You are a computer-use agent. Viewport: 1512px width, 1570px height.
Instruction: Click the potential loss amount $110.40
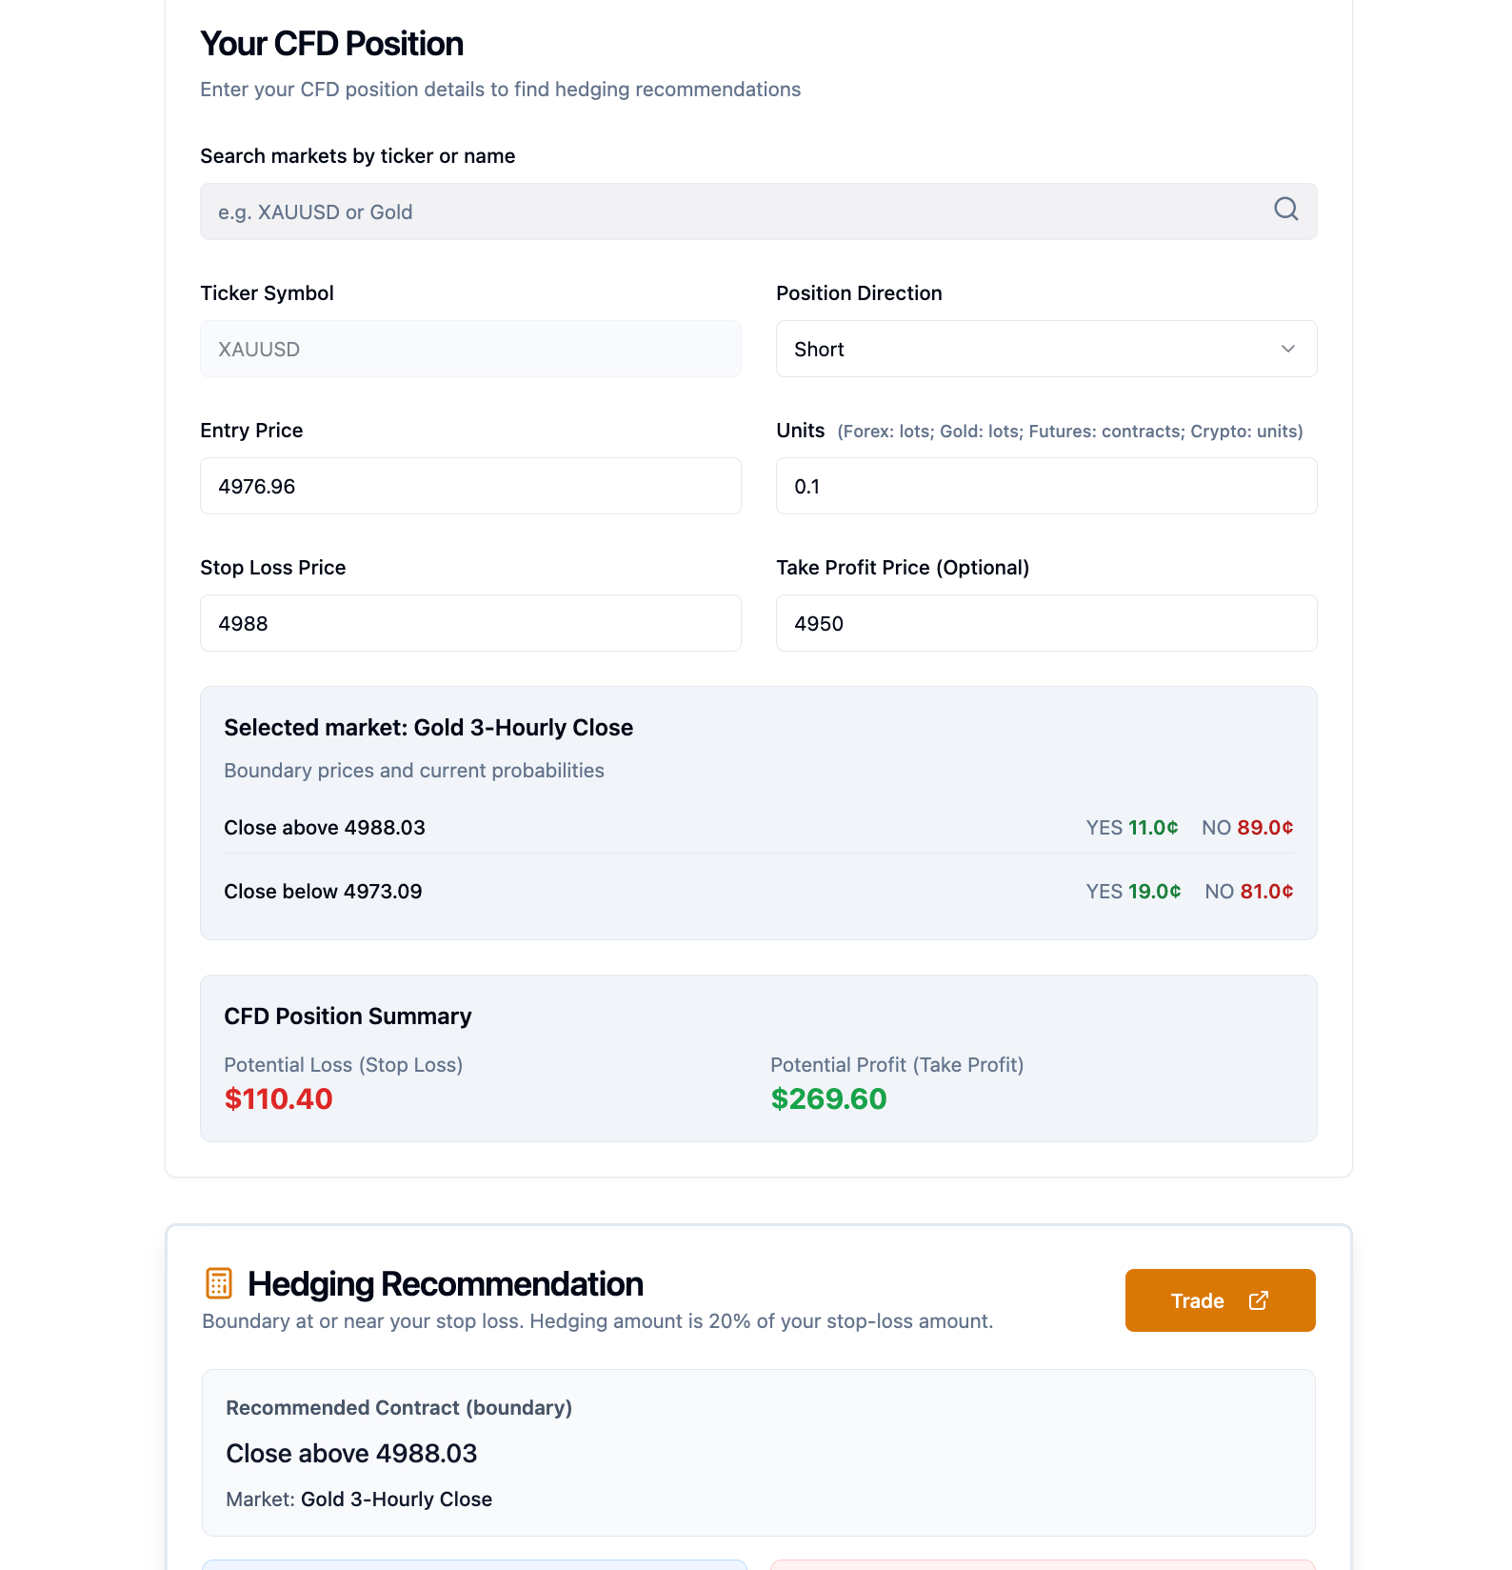(x=278, y=1098)
